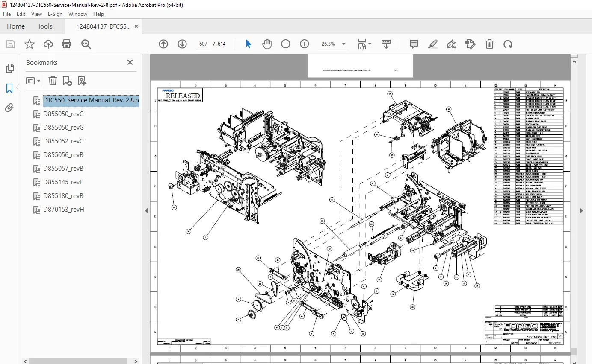This screenshot has width=592, height=364.
Task: Select the D855180_revB bookmark
Action: pyautogui.click(x=63, y=196)
